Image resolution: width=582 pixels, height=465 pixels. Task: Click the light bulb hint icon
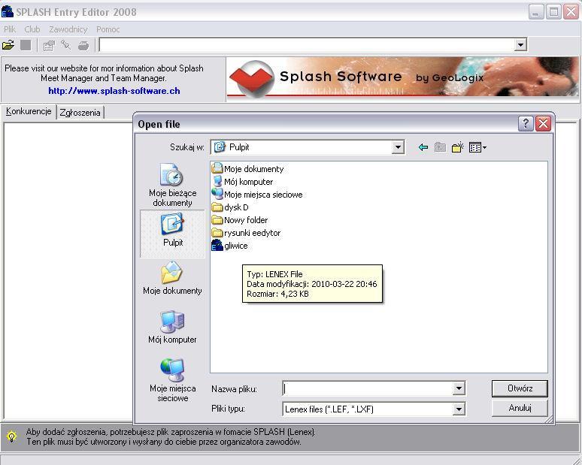[11, 436]
